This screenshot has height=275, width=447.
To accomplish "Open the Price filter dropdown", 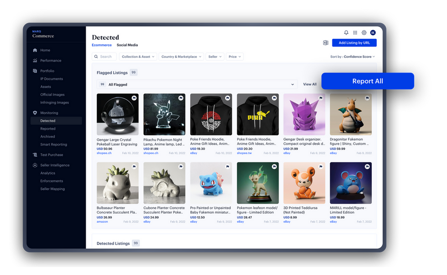I will (x=234, y=56).
